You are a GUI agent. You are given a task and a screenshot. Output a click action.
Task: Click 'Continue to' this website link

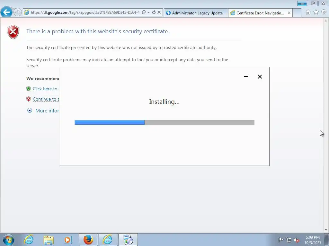pyautogui.click(x=46, y=99)
